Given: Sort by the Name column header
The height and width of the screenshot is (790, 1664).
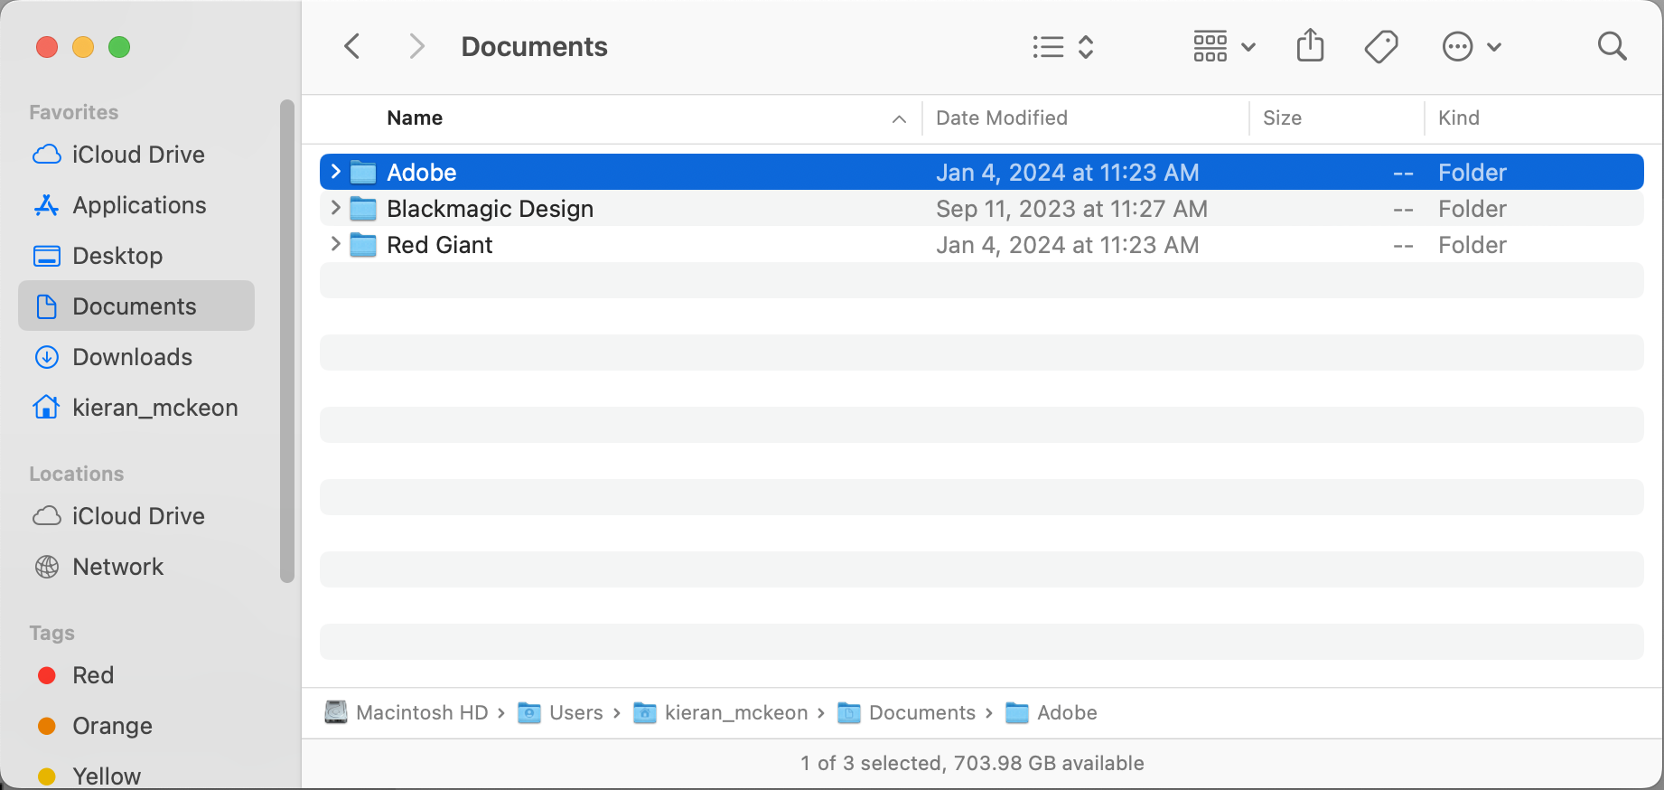Looking at the screenshot, I should point(415,118).
